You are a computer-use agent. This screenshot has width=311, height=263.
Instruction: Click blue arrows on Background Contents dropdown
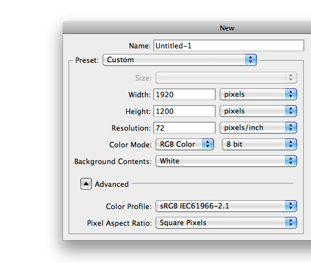tap(291, 161)
